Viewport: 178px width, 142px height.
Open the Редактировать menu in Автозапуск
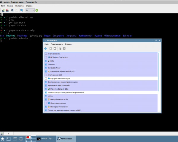[56, 44]
